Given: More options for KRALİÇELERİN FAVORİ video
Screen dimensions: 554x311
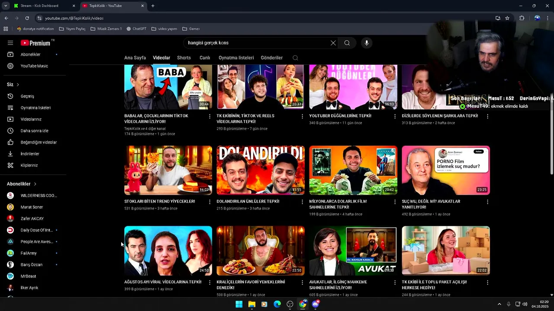Looking at the screenshot, I should point(302,282).
